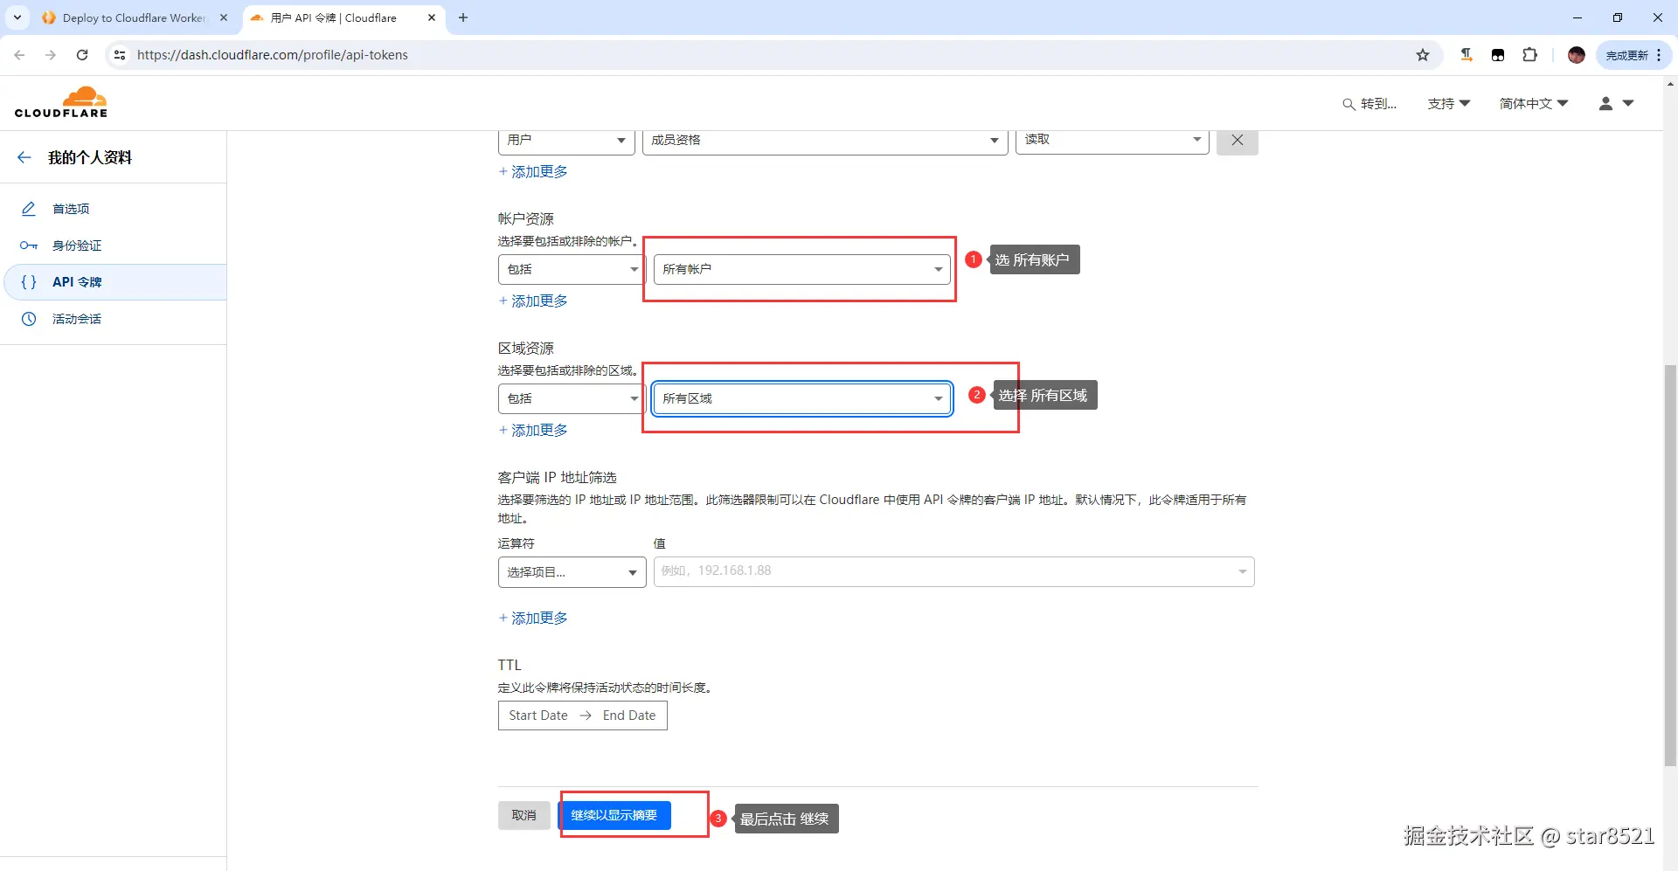Open the 读取 access level dropdown
The width and height of the screenshot is (1678, 871).
point(1112,141)
